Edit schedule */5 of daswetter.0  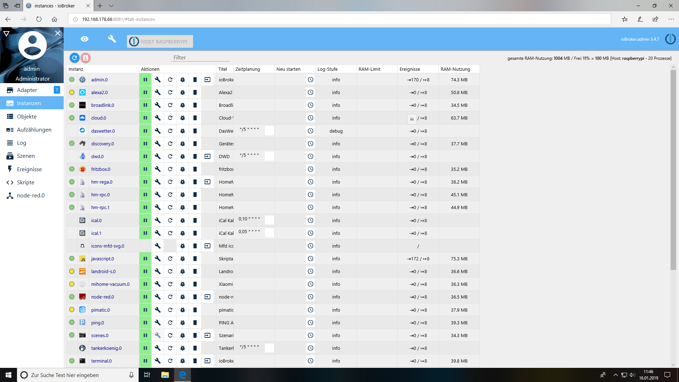pos(269,131)
